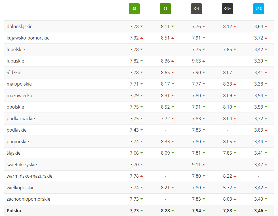Click the bold 7,73 Polska average price
Image resolution: width=278 pixels, height=216 pixels.
pos(134,211)
